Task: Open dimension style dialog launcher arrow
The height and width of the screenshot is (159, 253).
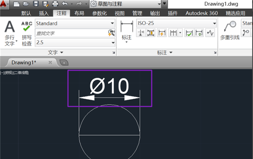Action: [215, 52]
